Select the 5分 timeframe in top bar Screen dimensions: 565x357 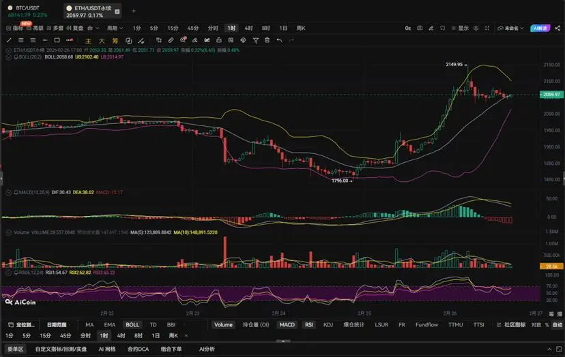click(x=154, y=28)
